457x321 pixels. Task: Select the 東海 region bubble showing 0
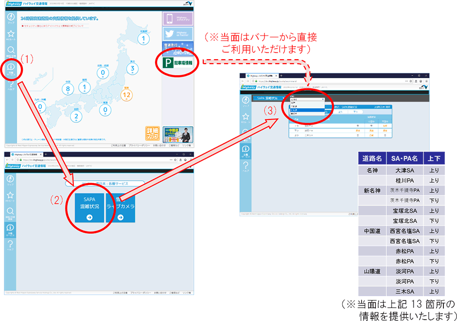(105, 110)
